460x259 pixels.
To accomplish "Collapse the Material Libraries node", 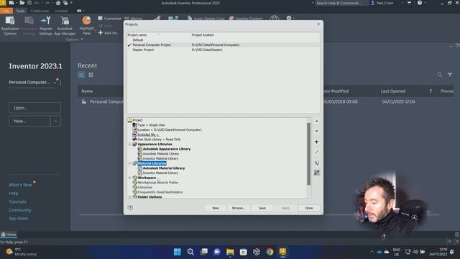I will pyautogui.click(x=129, y=163).
